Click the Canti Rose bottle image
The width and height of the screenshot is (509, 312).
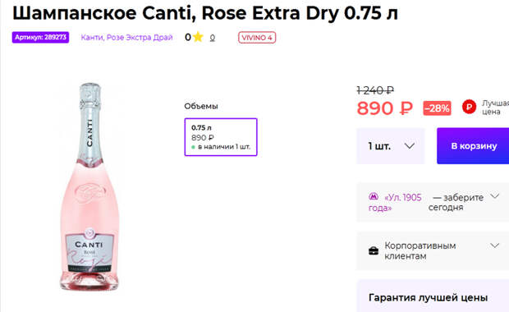click(90, 186)
